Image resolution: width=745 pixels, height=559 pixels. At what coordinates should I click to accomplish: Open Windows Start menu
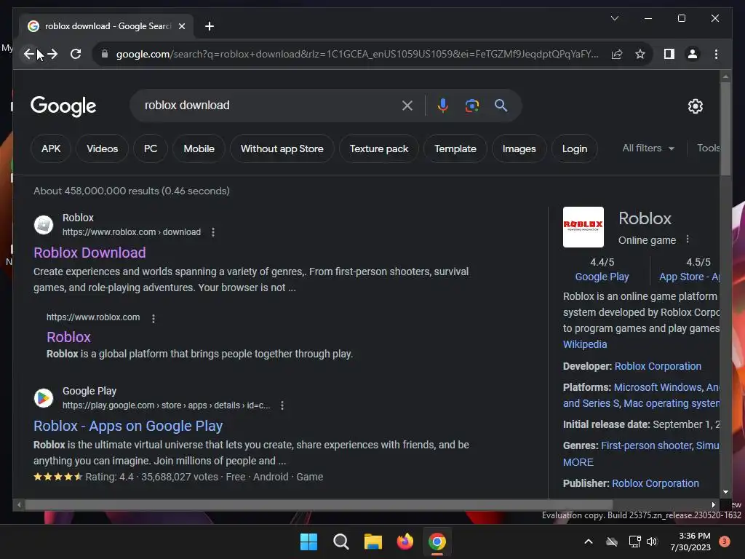(x=308, y=542)
